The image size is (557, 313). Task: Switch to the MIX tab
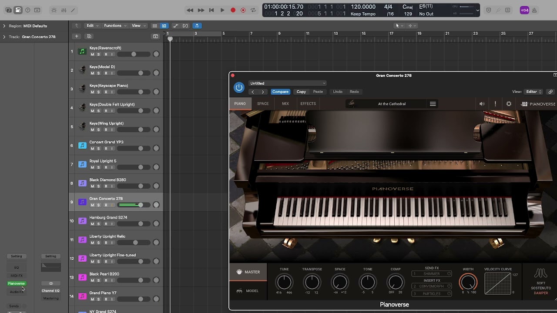[x=285, y=104]
